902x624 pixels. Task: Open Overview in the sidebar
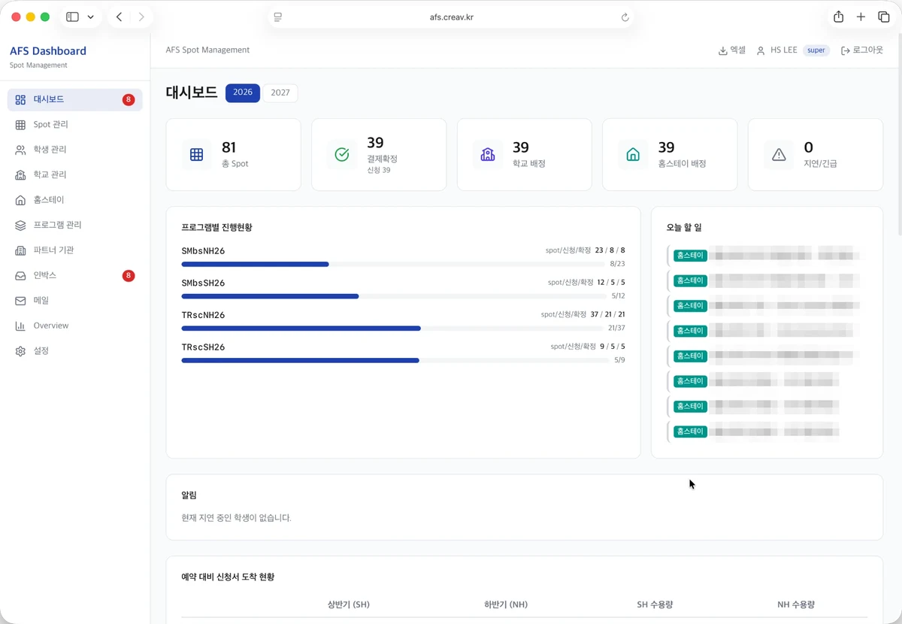75,326
